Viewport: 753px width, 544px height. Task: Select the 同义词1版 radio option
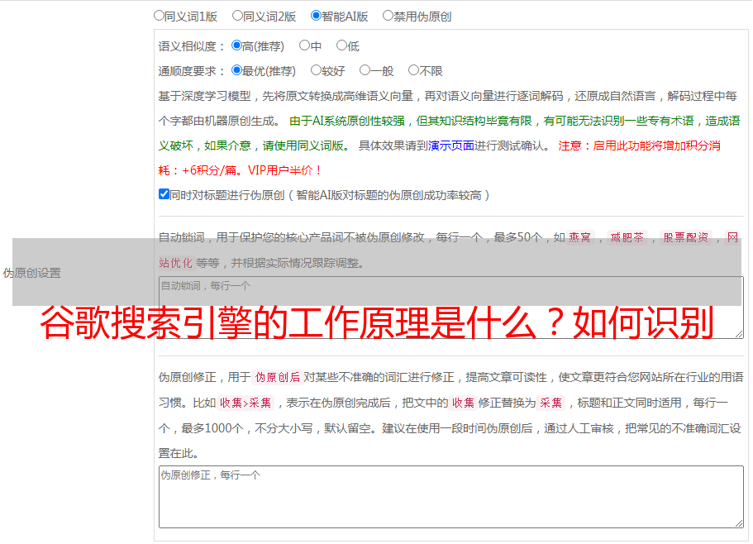coord(159,16)
